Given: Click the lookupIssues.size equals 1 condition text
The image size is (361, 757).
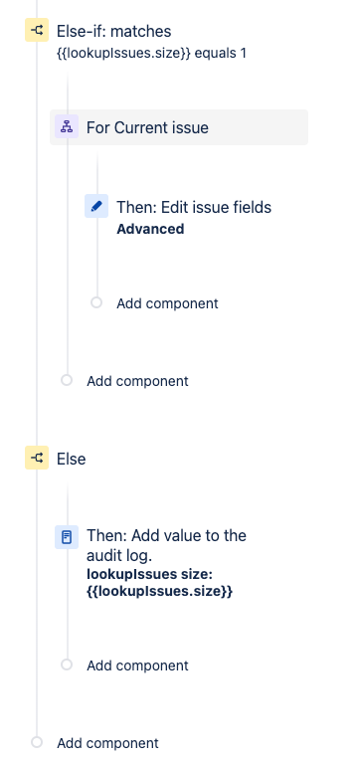Looking at the screenshot, I should tap(151, 53).
